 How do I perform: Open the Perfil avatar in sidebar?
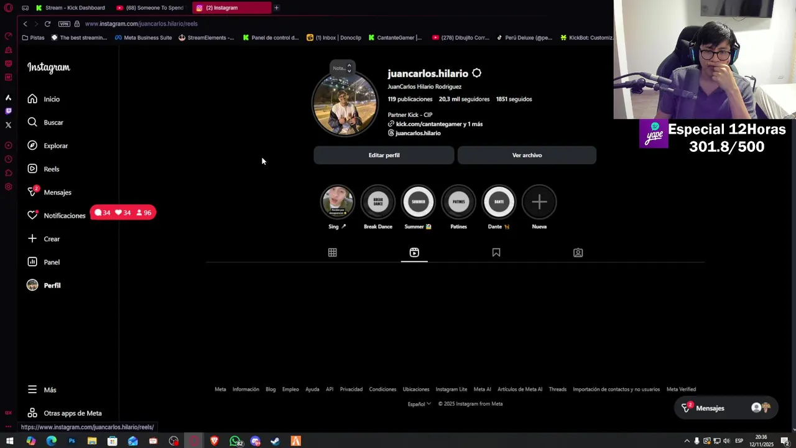[x=32, y=285]
